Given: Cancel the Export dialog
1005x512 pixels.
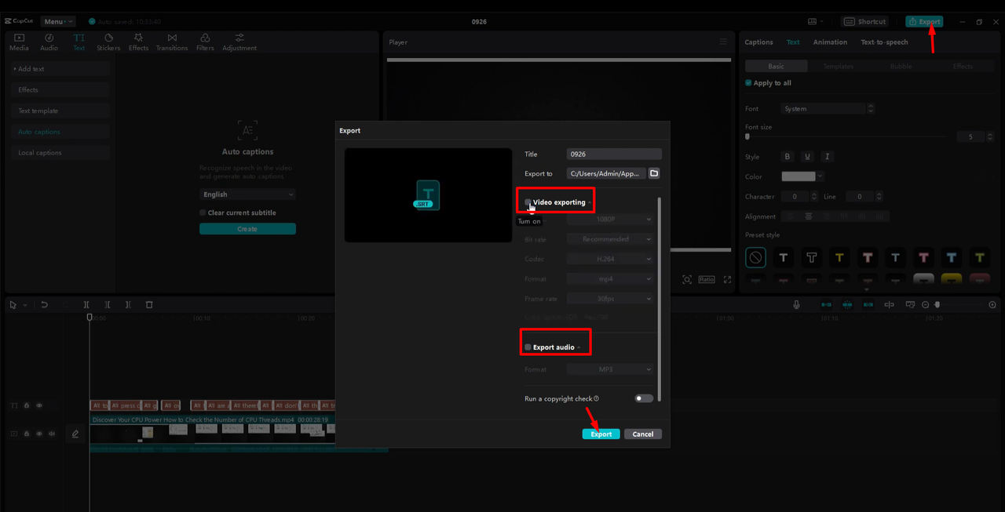Looking at the screenshot, I should point(643,434).
